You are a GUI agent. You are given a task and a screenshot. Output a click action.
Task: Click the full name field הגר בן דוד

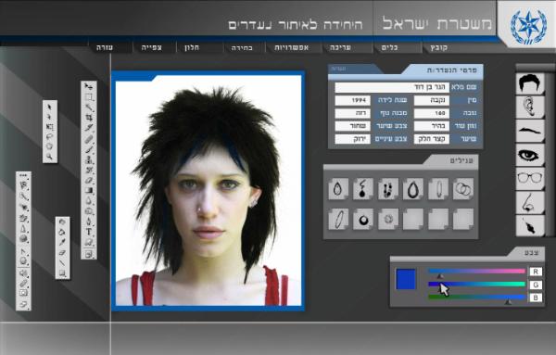pyautogui.click(x=392, y=87)
